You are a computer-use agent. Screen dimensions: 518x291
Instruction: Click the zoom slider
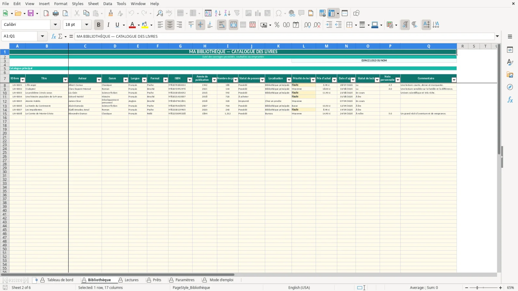(x=483, y=288)
